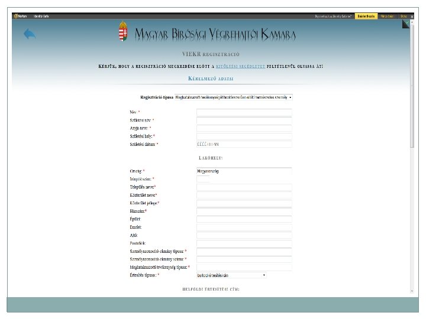Click the Név input field

244,112
